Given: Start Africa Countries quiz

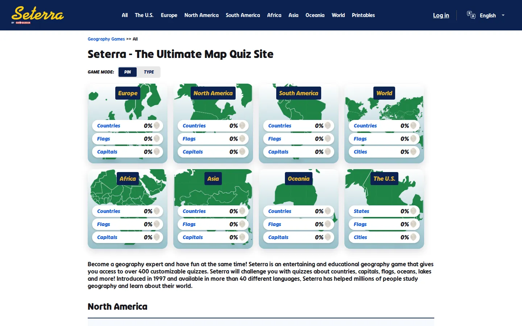Looking at the screenshot, I should click(x=128, y=211).
